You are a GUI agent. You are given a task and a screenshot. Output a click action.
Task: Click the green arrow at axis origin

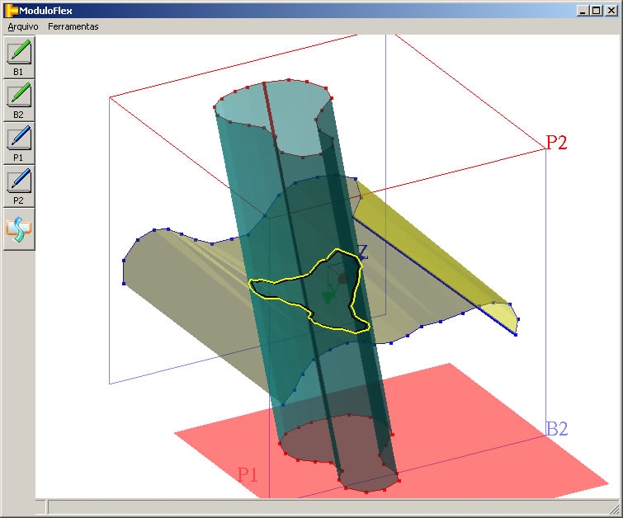pyautogui.click(x=328, y=295)
